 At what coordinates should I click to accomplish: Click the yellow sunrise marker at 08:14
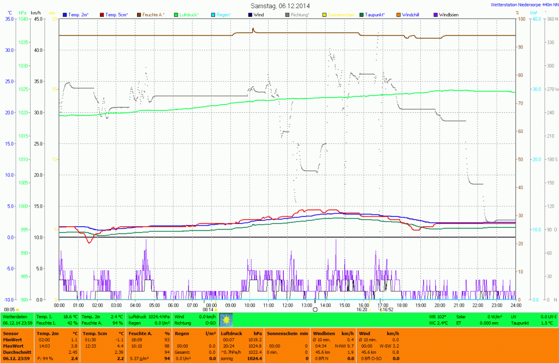(217, 310)
